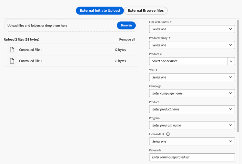242x164 pixels.
Task: Click the Keywords input field
Action: (x=192, y=157)
